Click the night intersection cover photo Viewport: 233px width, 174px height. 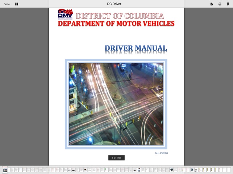(116, 104)
